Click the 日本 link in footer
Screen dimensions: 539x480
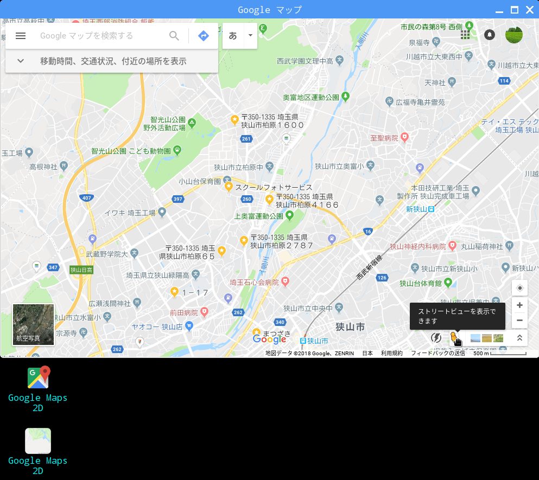[367, 353]
